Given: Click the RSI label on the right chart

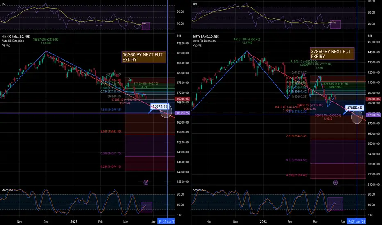Looking at the screenshot, I should pos(195,4).
